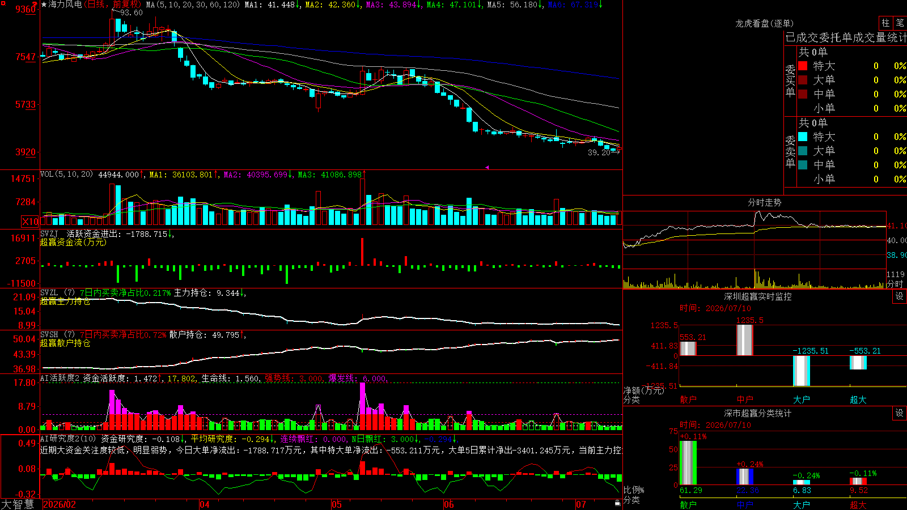This screenshot has height=510, width=907.
Task: Click the 大户 bar showing -0.24%
Action: tap(802, 483)
